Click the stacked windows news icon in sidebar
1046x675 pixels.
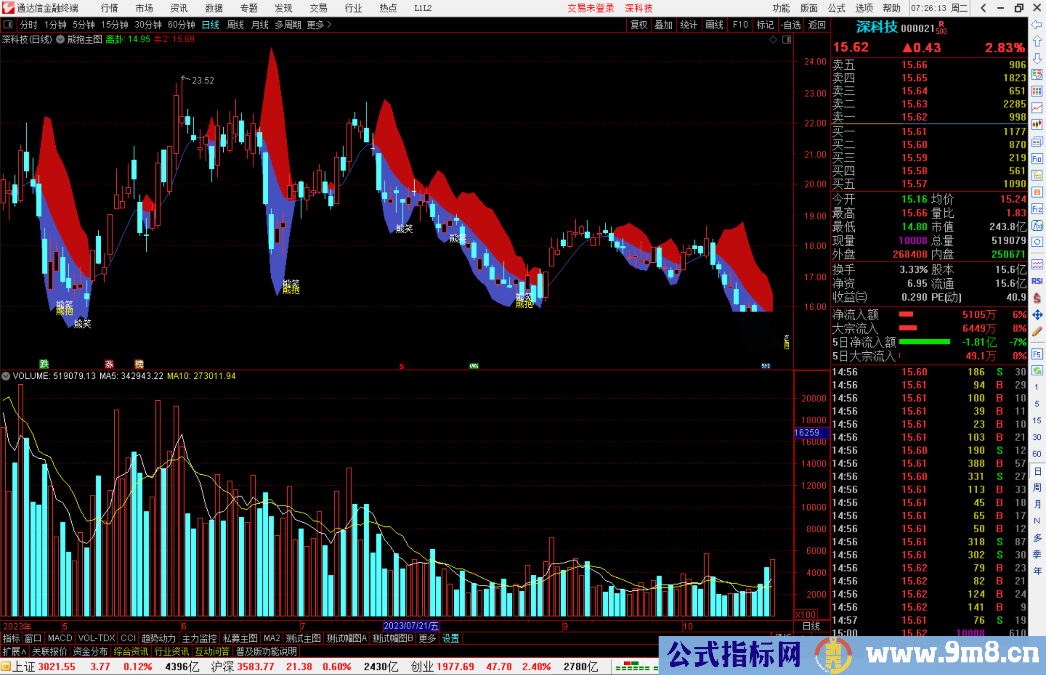pos(1037,142)
